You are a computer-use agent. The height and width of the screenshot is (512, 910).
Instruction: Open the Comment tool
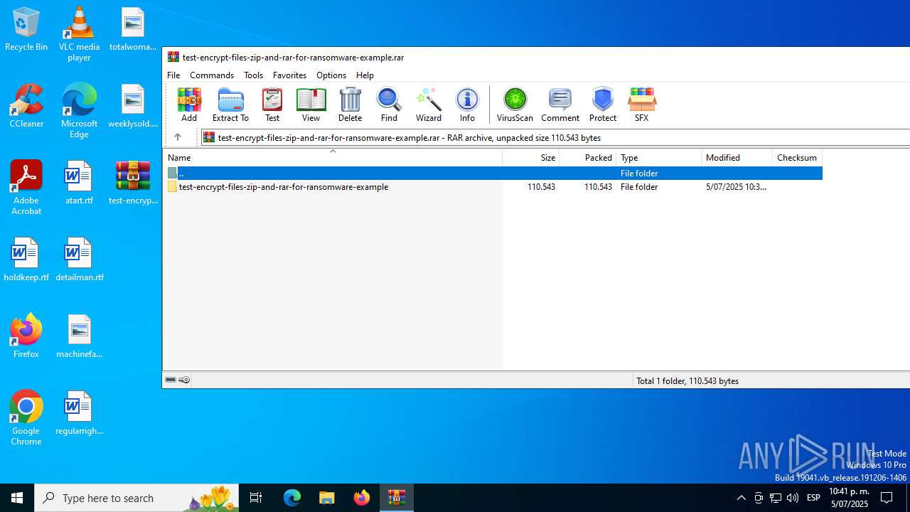coord(560,105)
